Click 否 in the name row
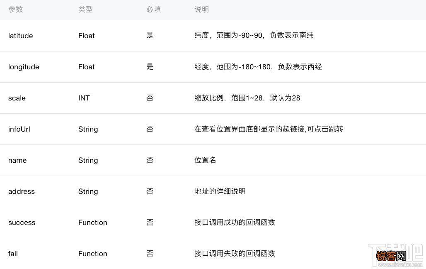The image size is (426, 269). tap(150, 160)
